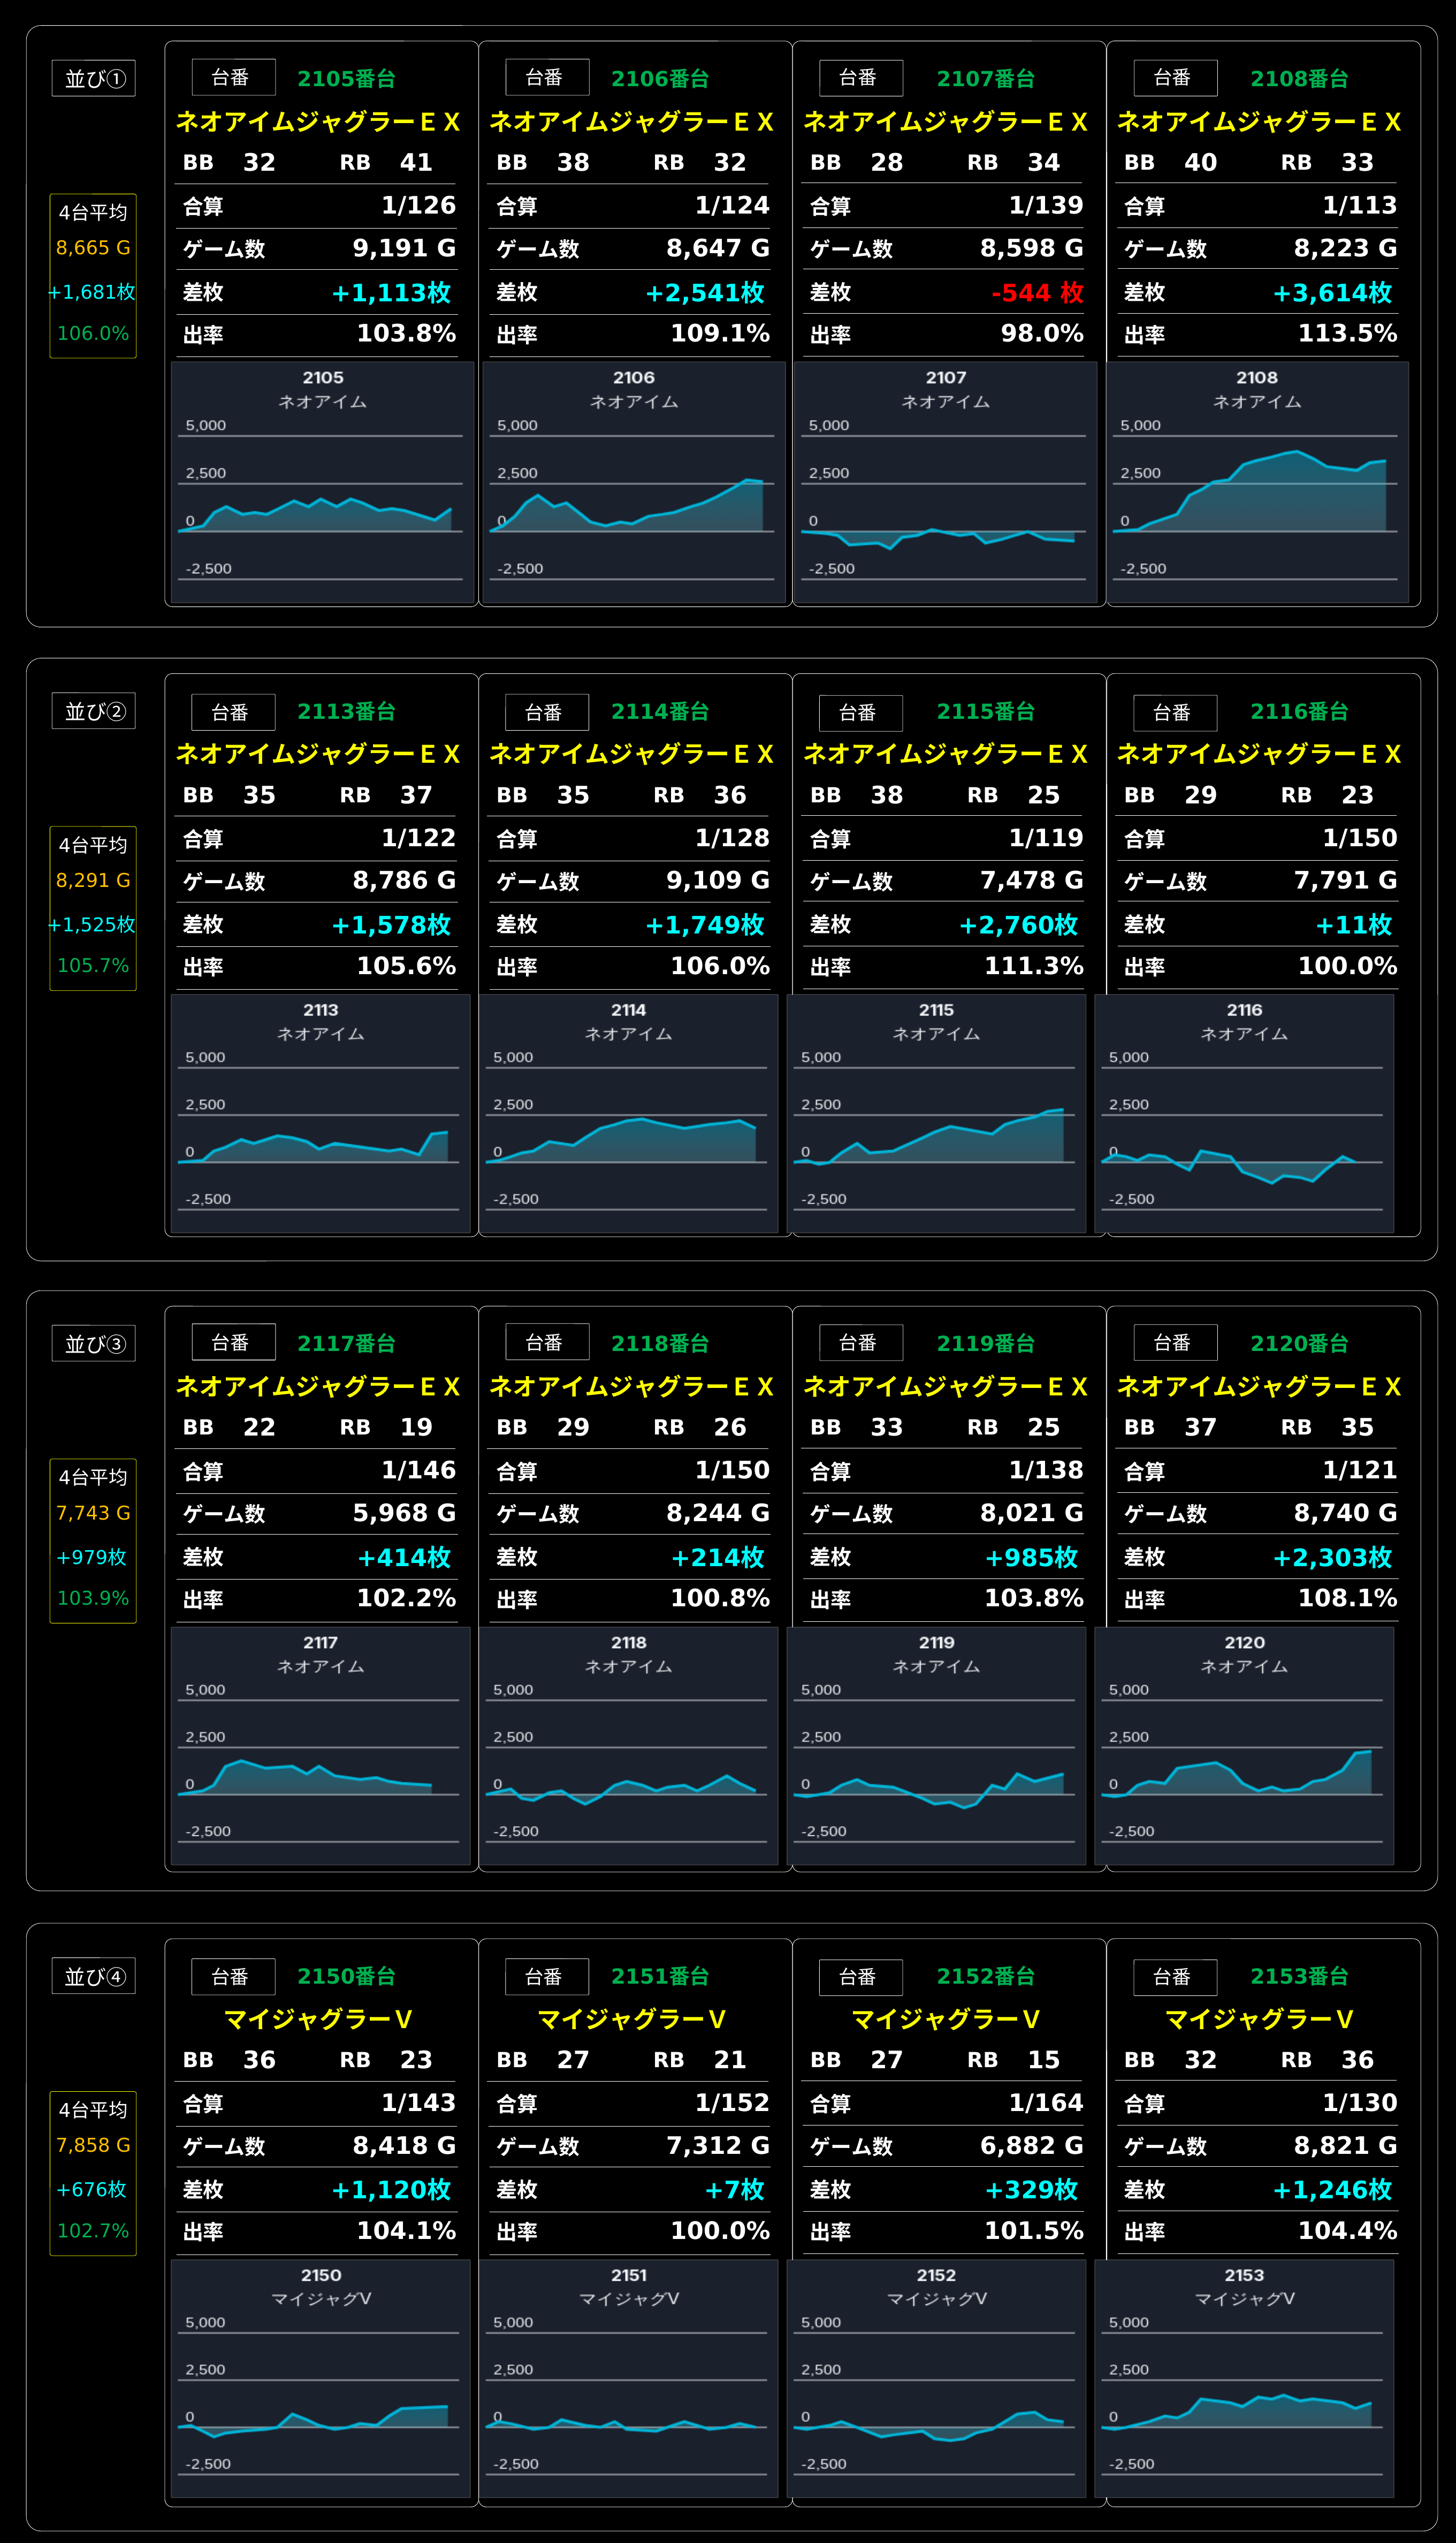Click the 7,743 G four-machine average
Image resolution: width=1456 pixels, height=2543 pixels.
click(x=93, y=1513)
